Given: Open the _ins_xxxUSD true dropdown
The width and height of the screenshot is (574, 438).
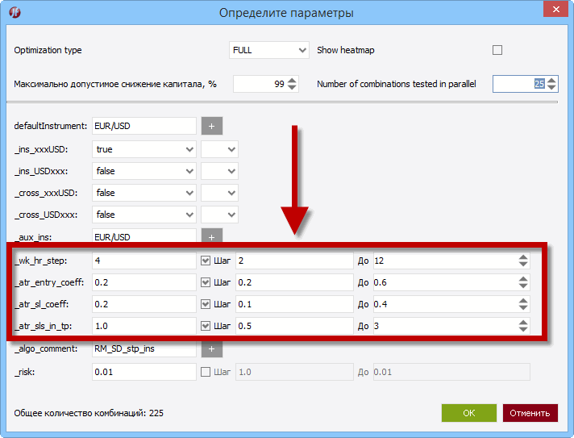Looking at the screenshot, I should [144, 149].
